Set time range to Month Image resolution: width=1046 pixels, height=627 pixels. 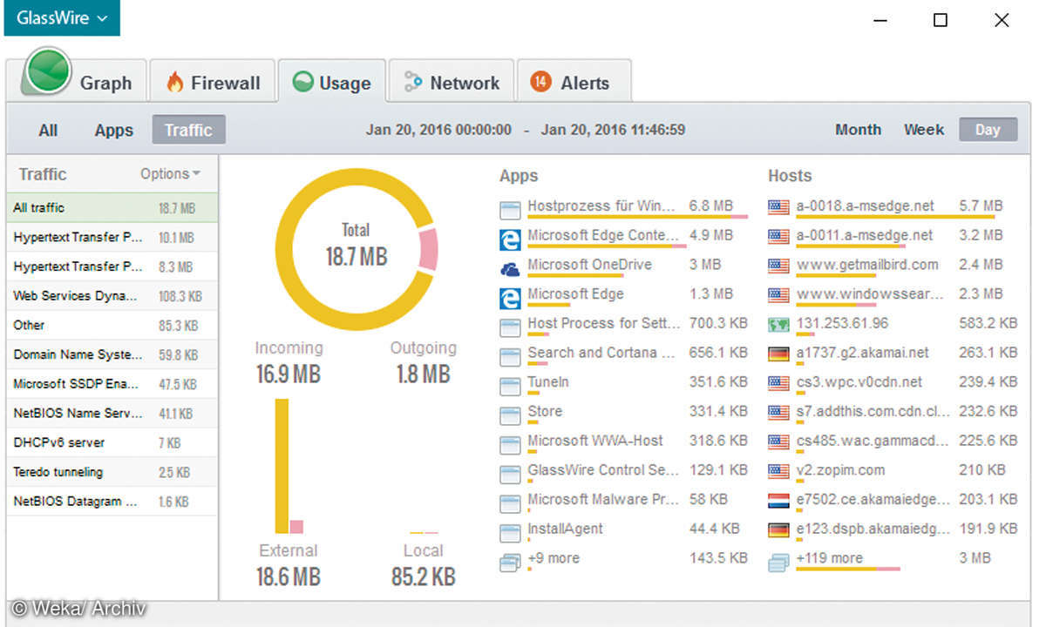(x=858, y=129)
